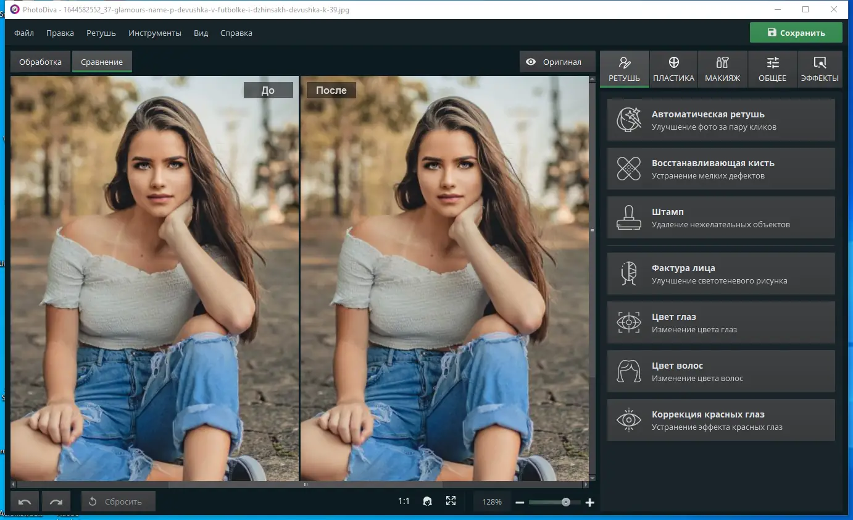
Task: Open Коррекция красных глаз tool
Action: point(721,420)
